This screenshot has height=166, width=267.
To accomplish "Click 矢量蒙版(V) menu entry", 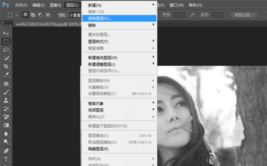I will tap(119, 87).
